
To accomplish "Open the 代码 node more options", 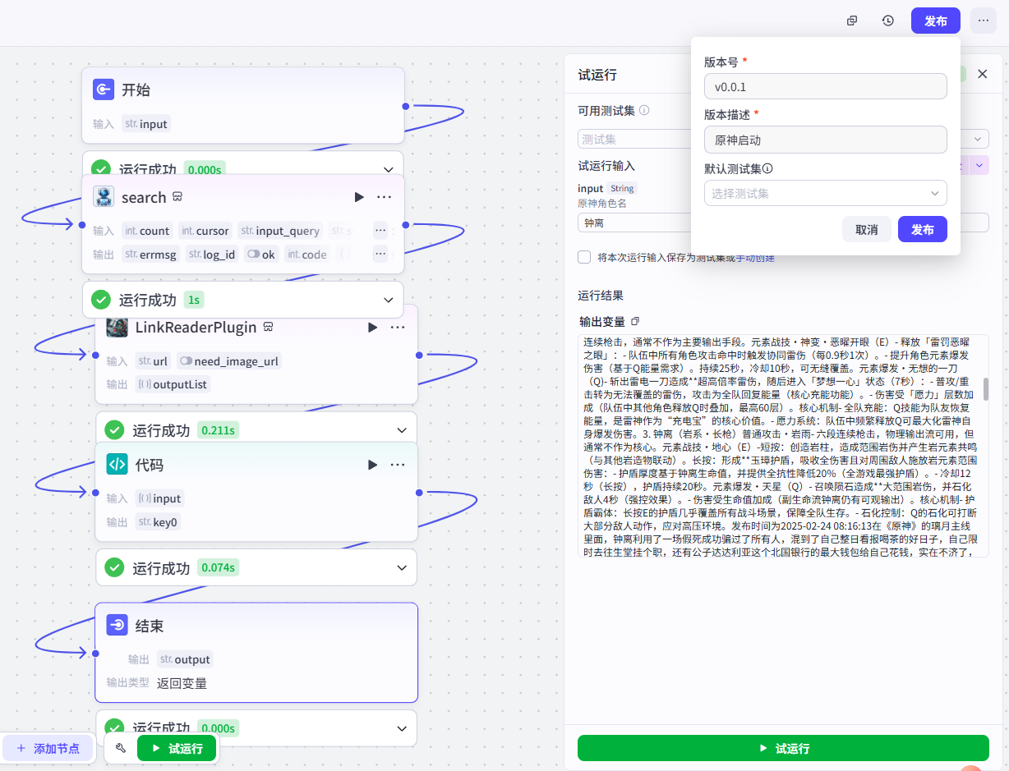I will (x=398, y=465).
